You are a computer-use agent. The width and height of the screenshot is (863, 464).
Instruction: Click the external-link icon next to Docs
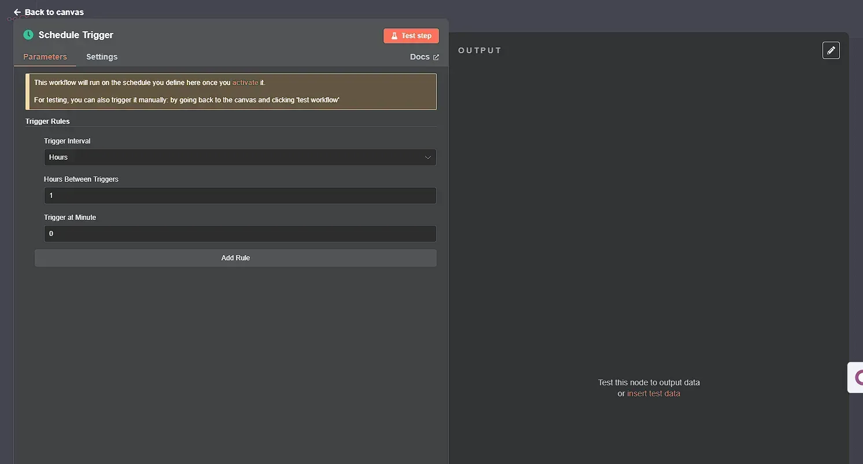pos(436,57)
